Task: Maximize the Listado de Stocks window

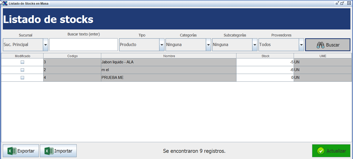Action: pos(343,3)
